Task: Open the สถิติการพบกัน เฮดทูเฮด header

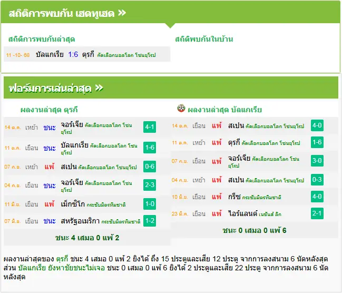Action: point(67,13)
